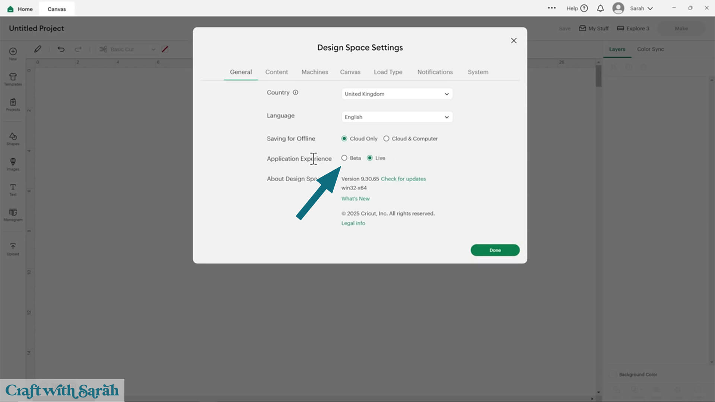This screenshot has height=402, width=715.
Task: Close the Design Space Settings dialog
Action: 514,41
